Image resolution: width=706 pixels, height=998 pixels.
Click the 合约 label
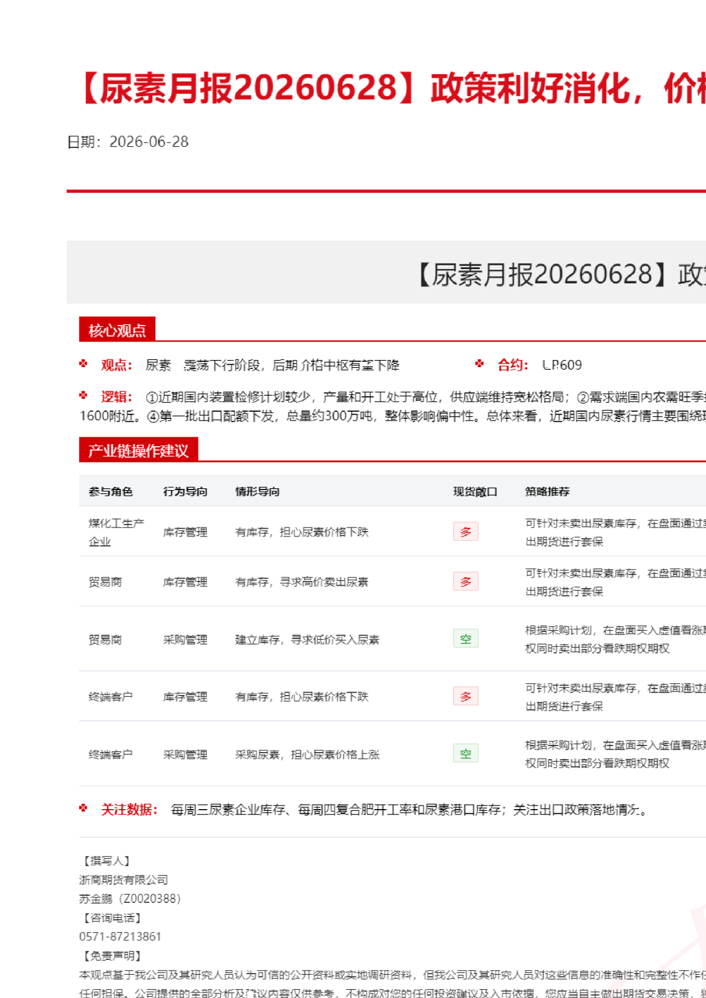point(513,365)
